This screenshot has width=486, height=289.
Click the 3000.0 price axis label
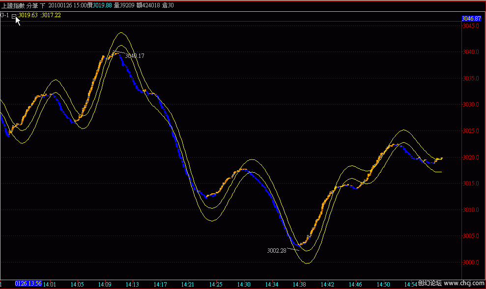(470, 263)
